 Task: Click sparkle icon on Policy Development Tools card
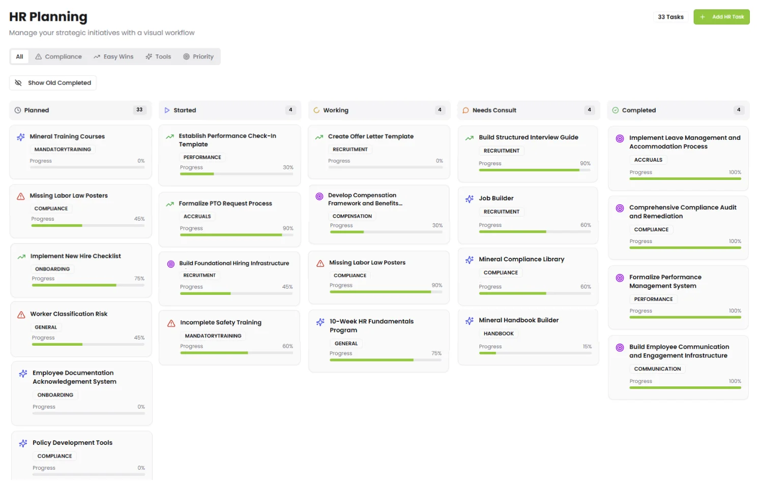click(23, 443)
